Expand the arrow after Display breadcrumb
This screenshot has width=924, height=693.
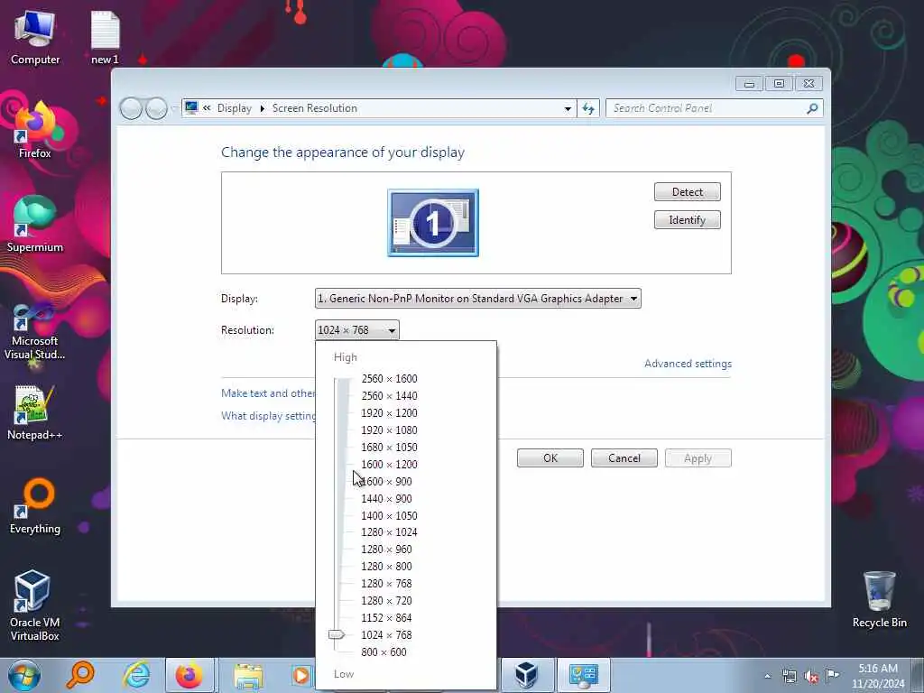coord(263,108)
